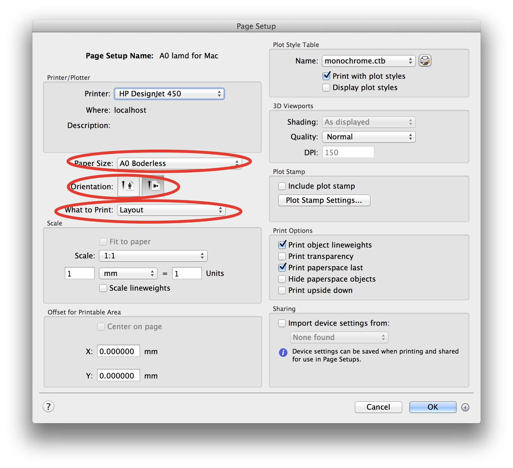The height and width of the screenshot is (468, 513).
Task: Enable Print transparency
Action: [282, 256]
